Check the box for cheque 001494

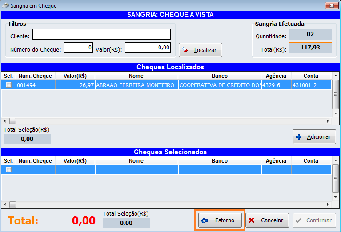(8, 85)
